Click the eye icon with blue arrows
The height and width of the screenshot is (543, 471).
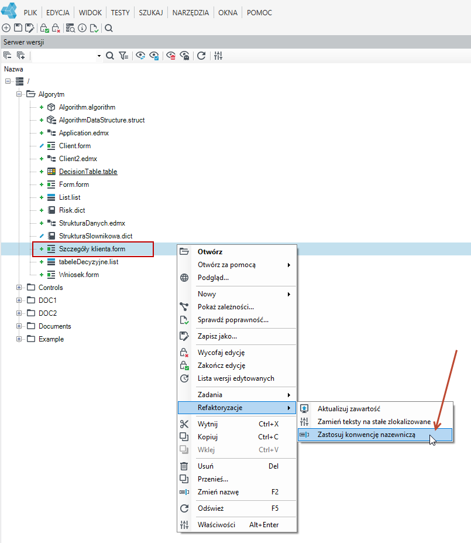point(140,56)
